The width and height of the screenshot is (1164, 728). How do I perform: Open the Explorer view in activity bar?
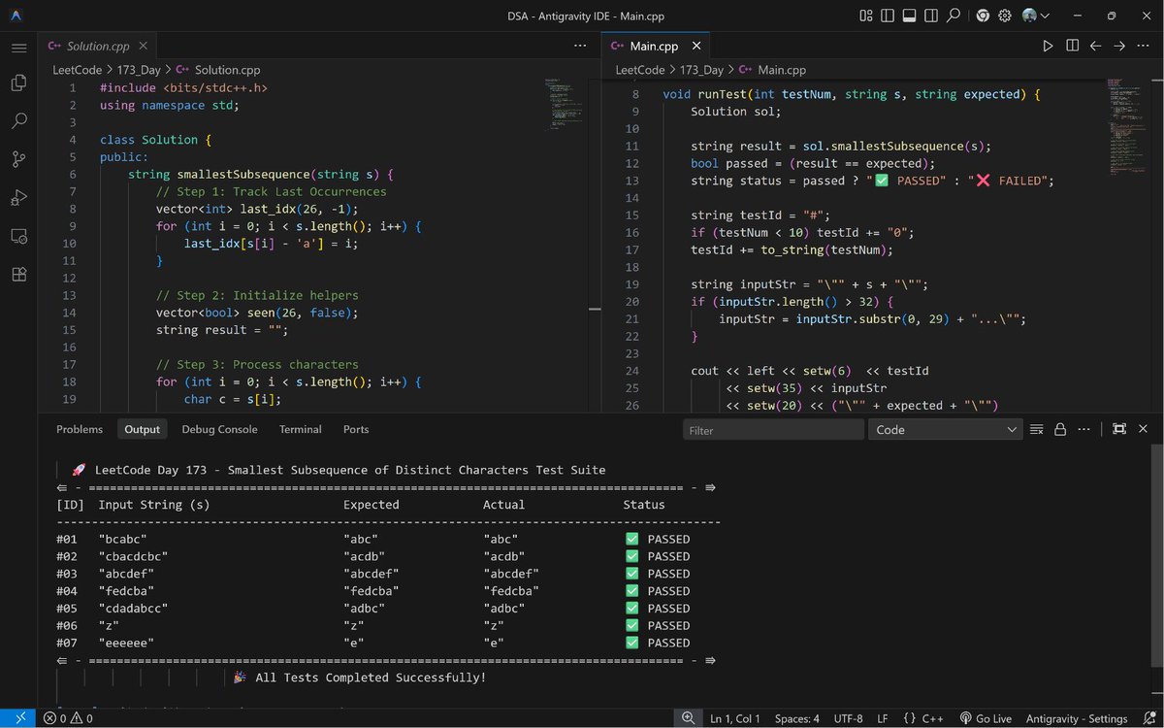(x=18, y=83)
